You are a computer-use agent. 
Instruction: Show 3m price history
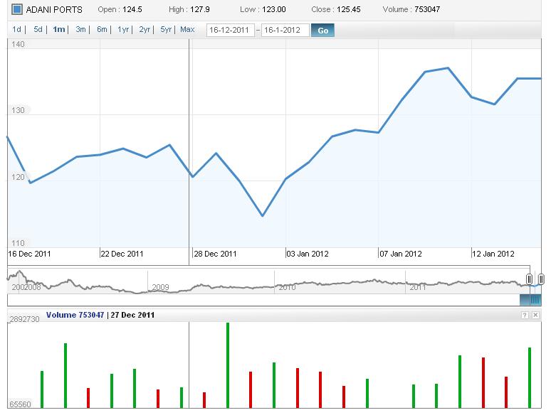(80, 30)
